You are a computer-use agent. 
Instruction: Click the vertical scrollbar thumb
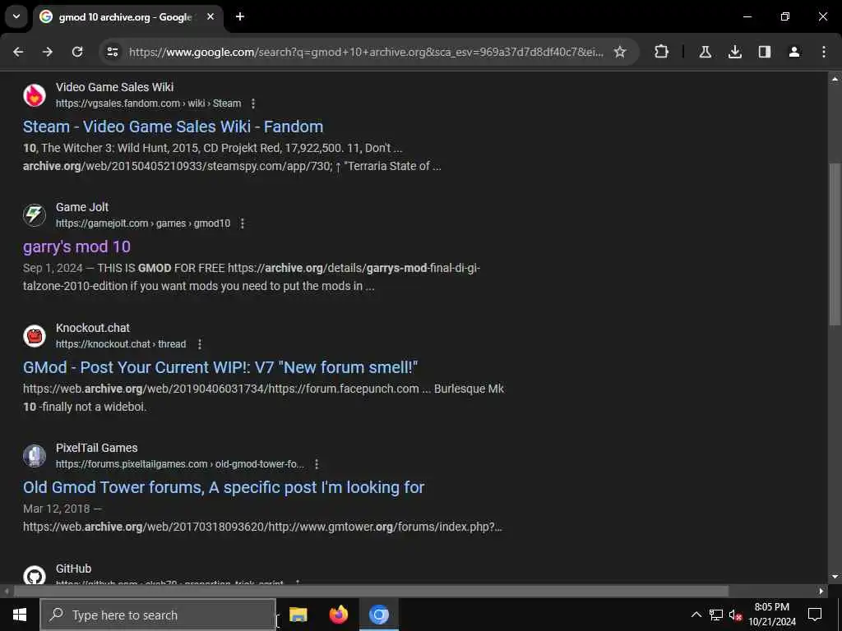[835, 244]
